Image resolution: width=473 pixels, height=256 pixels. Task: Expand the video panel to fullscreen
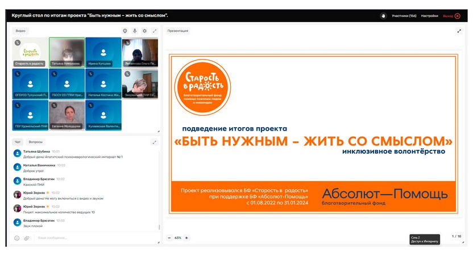(x=155, y=31)
